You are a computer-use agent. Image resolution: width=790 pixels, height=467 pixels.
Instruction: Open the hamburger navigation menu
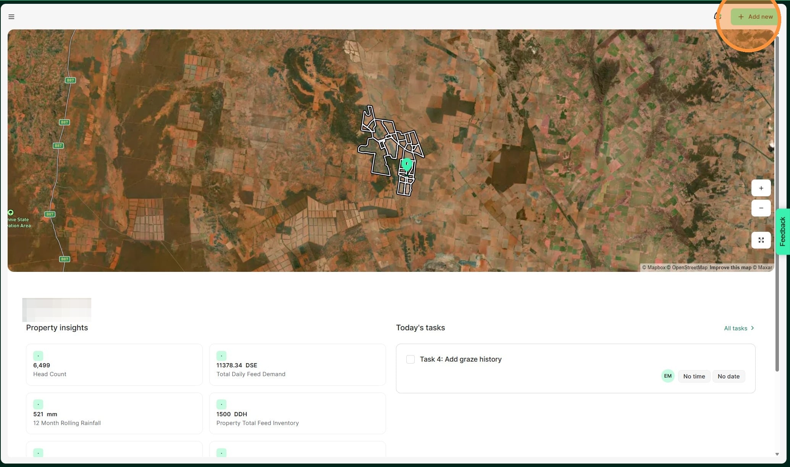tap(11, 17)
